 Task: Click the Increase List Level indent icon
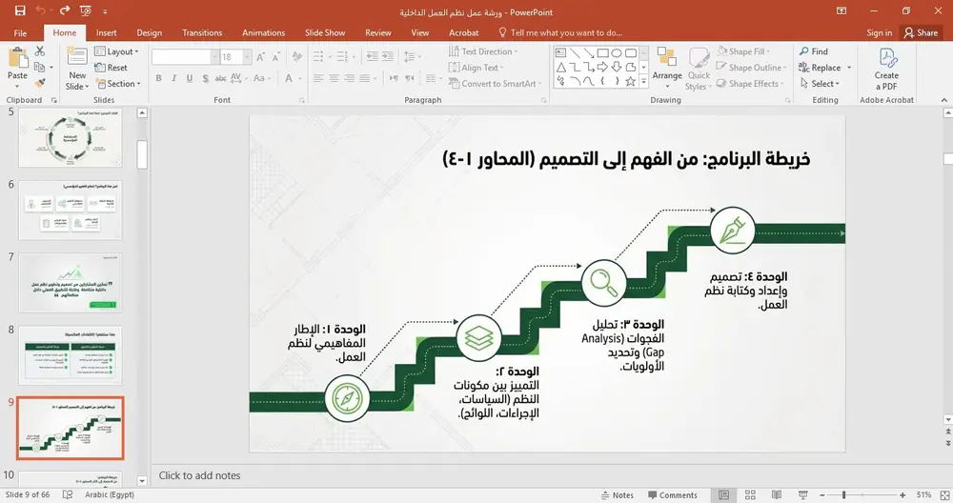(x=387, y=56)
